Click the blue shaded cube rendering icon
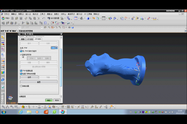 (88, 18)
